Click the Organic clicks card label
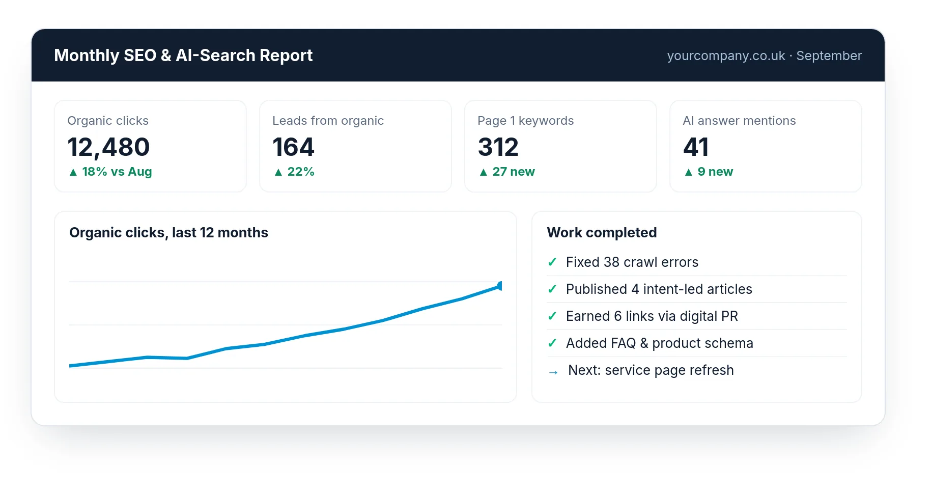Screen dimensions: 932x491 click(x=108, y=121)
